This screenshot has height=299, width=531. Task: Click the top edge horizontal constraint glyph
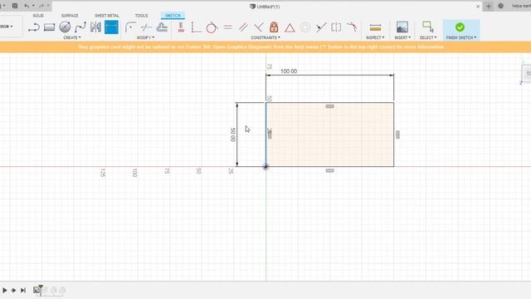[330, 106]
